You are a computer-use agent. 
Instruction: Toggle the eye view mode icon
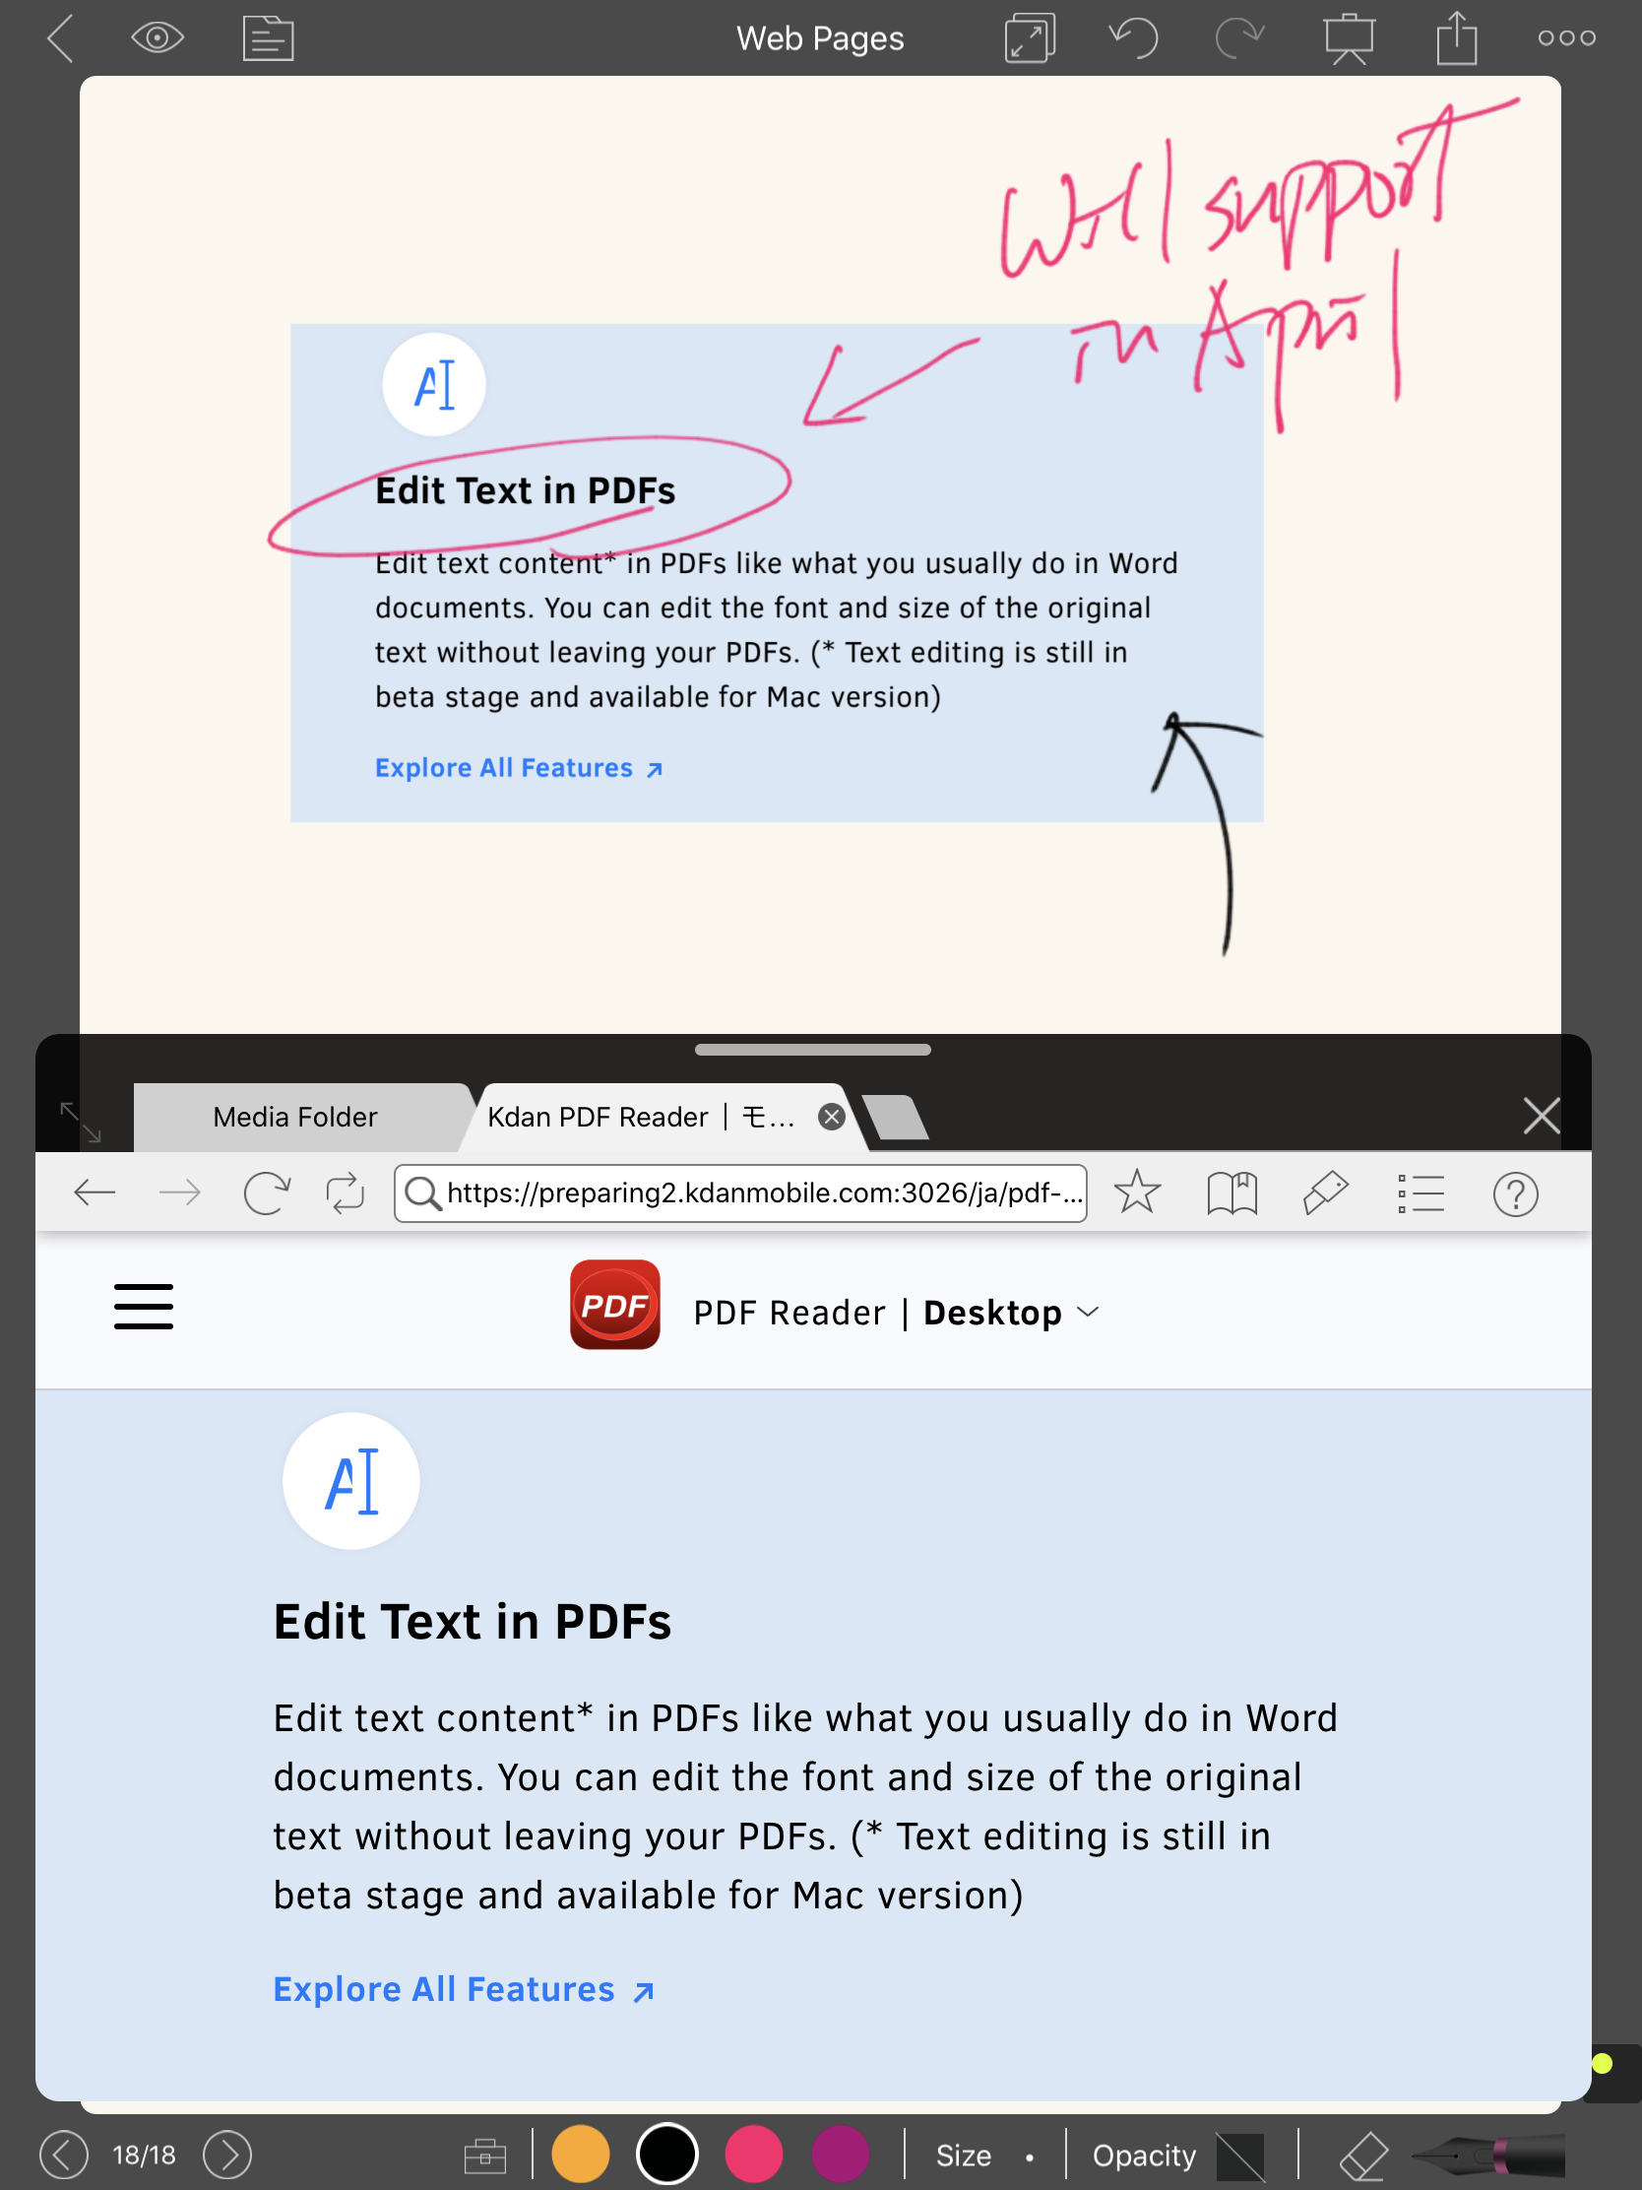point(158,38)
